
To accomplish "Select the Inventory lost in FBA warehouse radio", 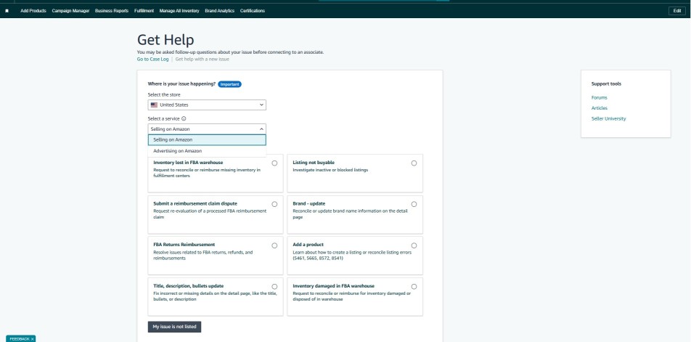I will tap(274, 163).
